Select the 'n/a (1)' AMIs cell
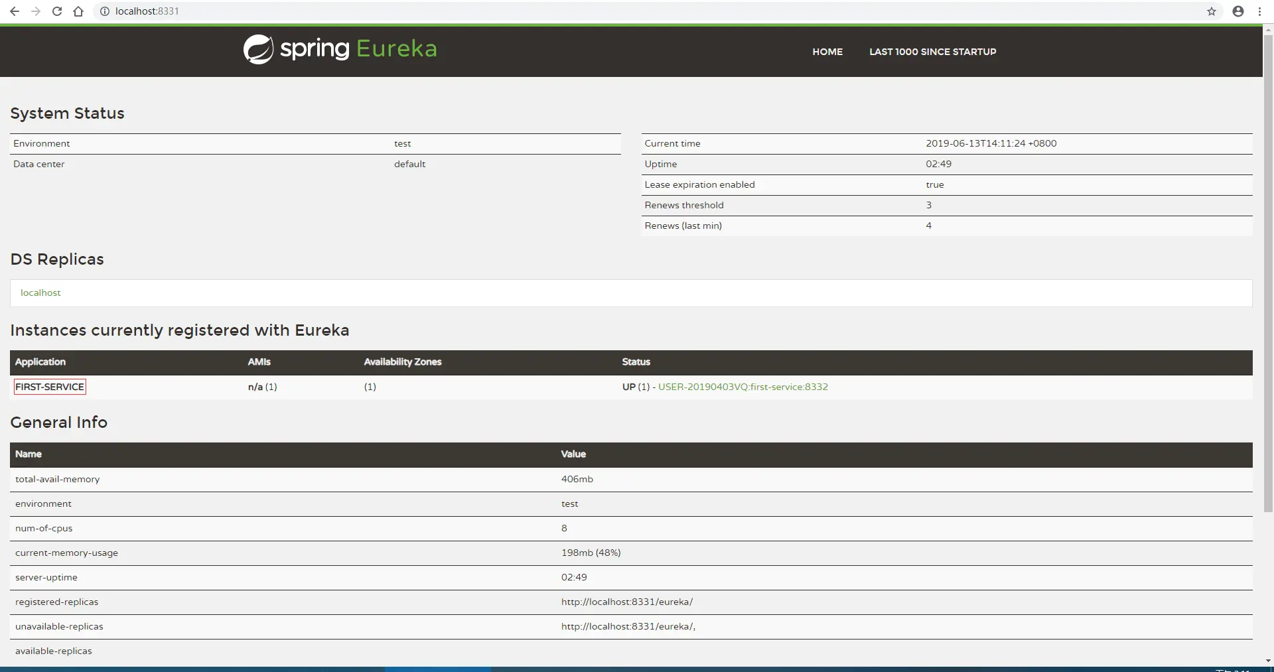Screen dimensions: 1274x672 263,387
